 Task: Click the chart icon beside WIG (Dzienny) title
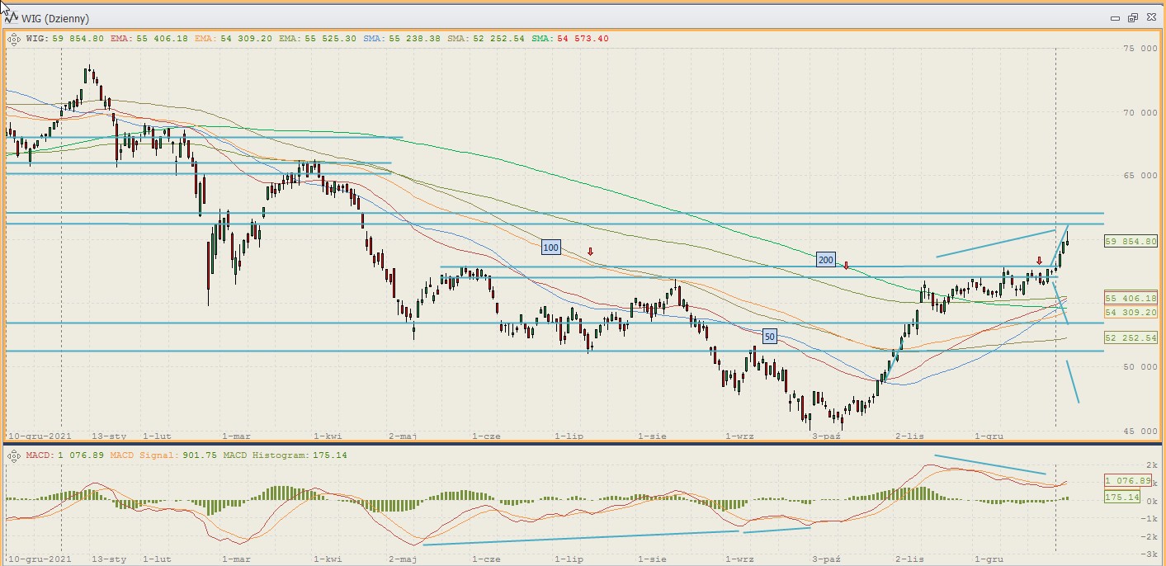point(12,17)
